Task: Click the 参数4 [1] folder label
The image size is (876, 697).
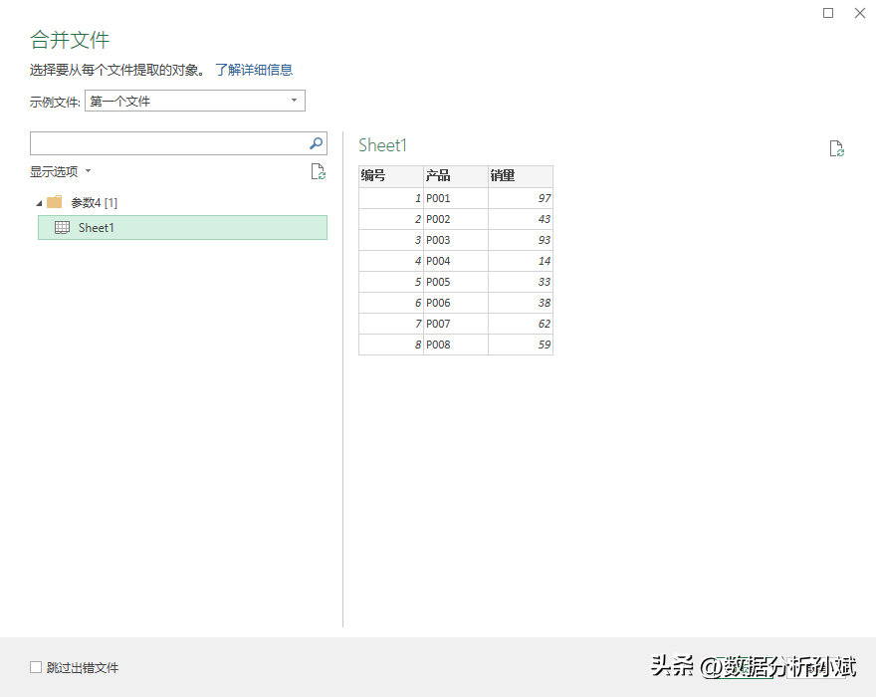Action: click(94, 203)
